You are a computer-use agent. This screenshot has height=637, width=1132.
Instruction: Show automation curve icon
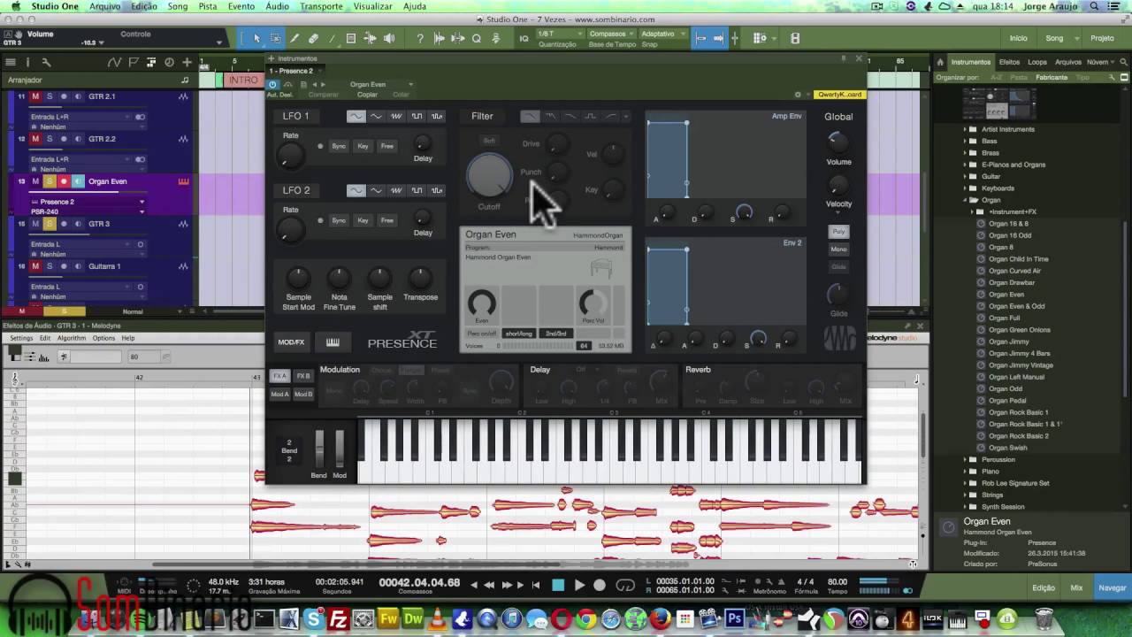point(113,62)
